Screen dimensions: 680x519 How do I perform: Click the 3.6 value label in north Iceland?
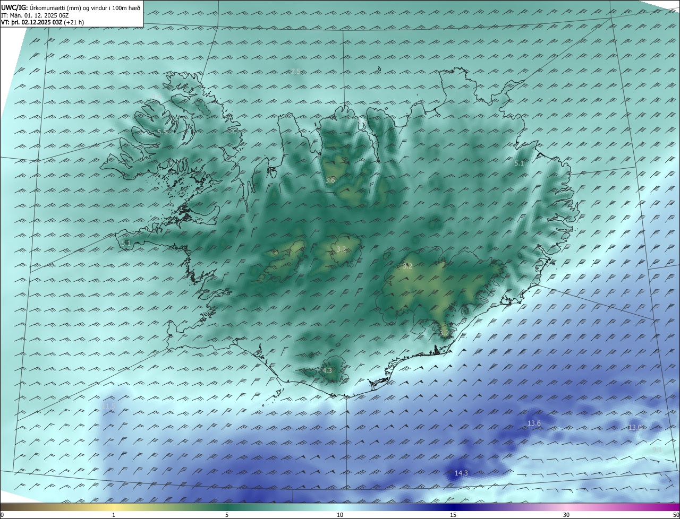pos(330,180)
